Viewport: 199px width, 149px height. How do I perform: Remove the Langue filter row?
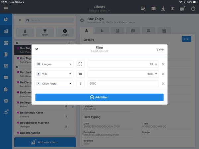tap(163, 64)
